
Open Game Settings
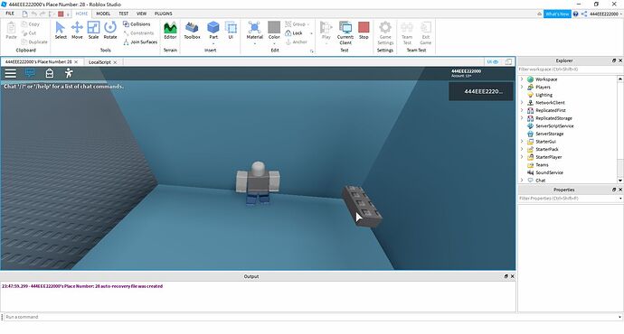tap(385, 32)
